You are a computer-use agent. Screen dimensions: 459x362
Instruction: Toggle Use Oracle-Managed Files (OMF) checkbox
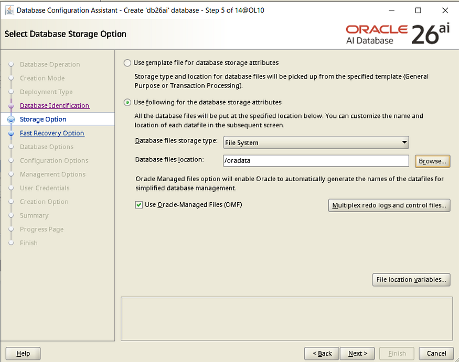139,205
